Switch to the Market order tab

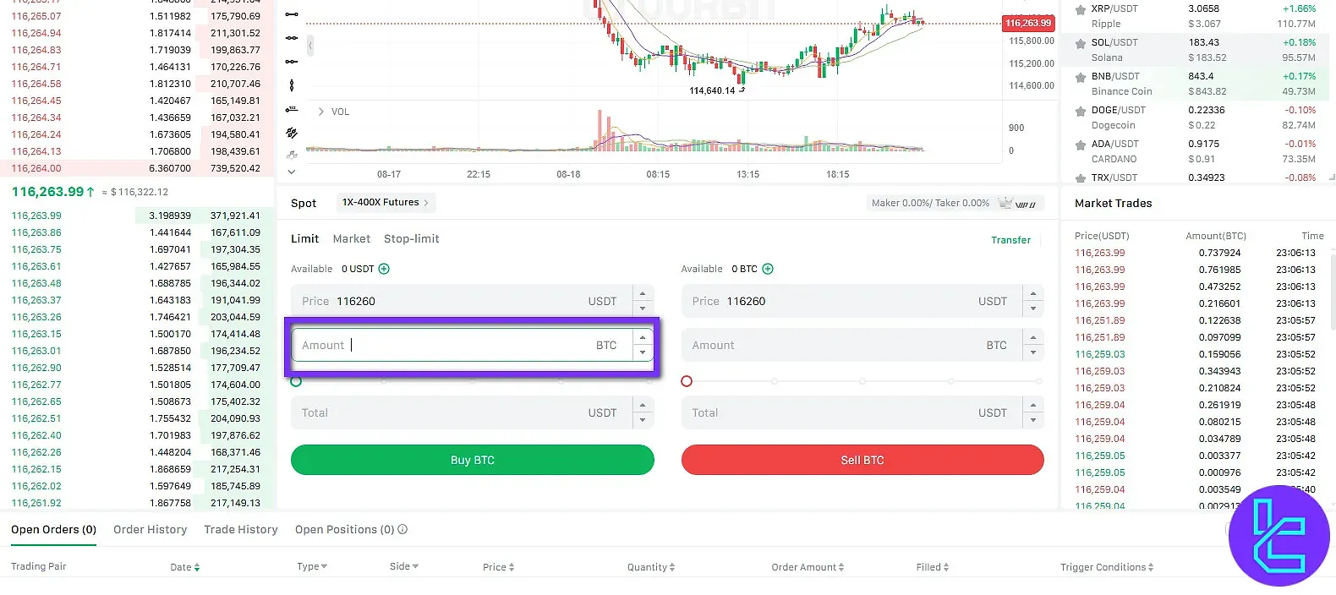pos(351,239)
